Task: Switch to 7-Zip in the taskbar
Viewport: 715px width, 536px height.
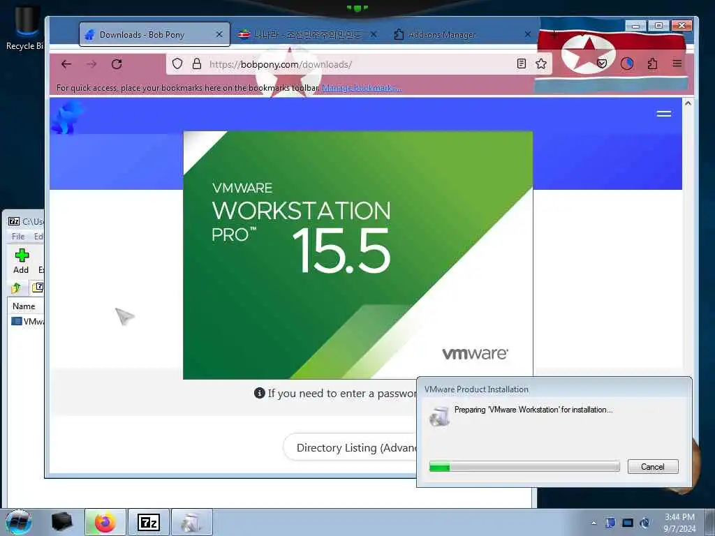Action: [x=149, y=522]
